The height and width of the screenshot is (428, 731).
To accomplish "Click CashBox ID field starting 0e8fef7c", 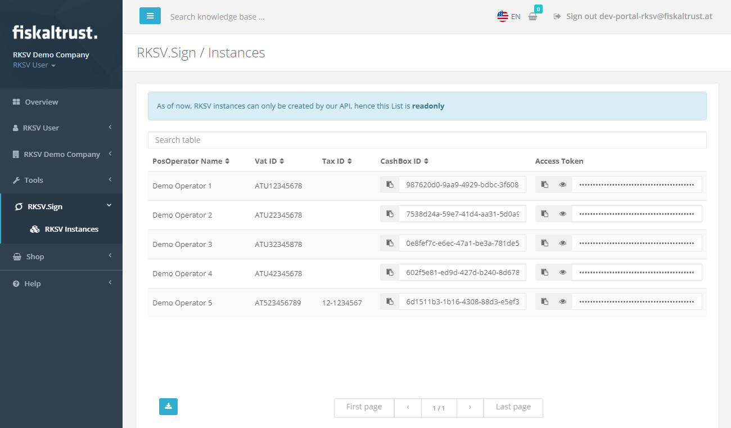I will (x=463, y=243).
